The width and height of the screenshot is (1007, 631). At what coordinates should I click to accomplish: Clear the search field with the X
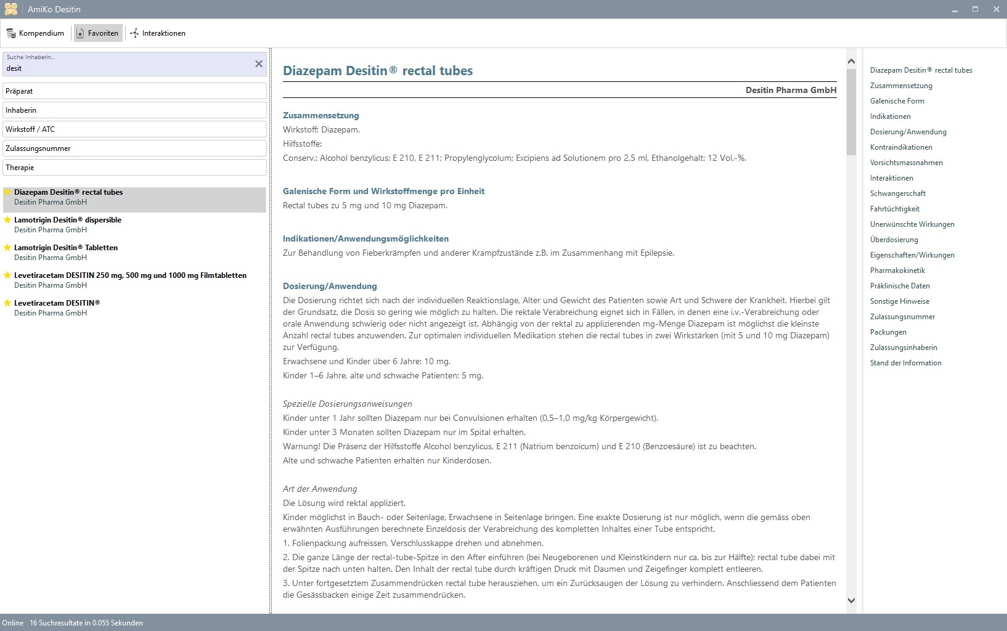(x=258, y=63)
